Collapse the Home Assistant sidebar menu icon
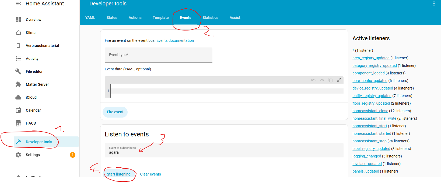The image size is (441, 182). tap(18, 4)
